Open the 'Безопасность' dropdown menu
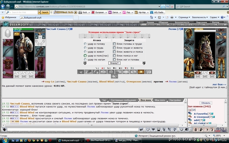Image resolution: width=229 pixels, height=143 pixels. click(x=200, y=18)
